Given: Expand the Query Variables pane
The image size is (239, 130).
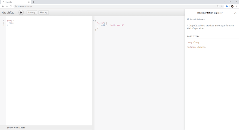Looking at the screenshot, I should tap(46, 128).
